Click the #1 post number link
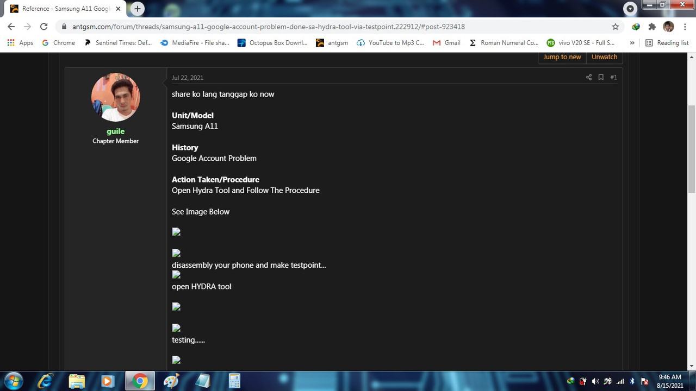The image size is (696, 391). (x=613, y=77)
